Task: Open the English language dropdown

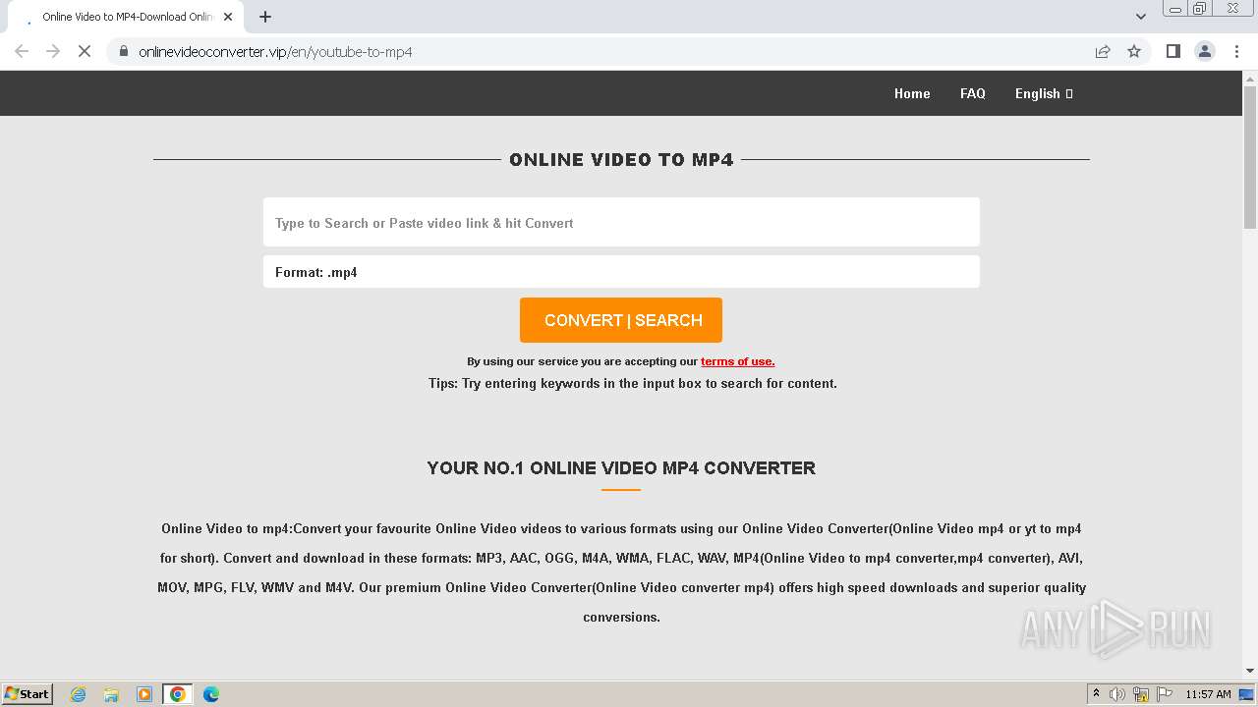Action: (1044, 93)
